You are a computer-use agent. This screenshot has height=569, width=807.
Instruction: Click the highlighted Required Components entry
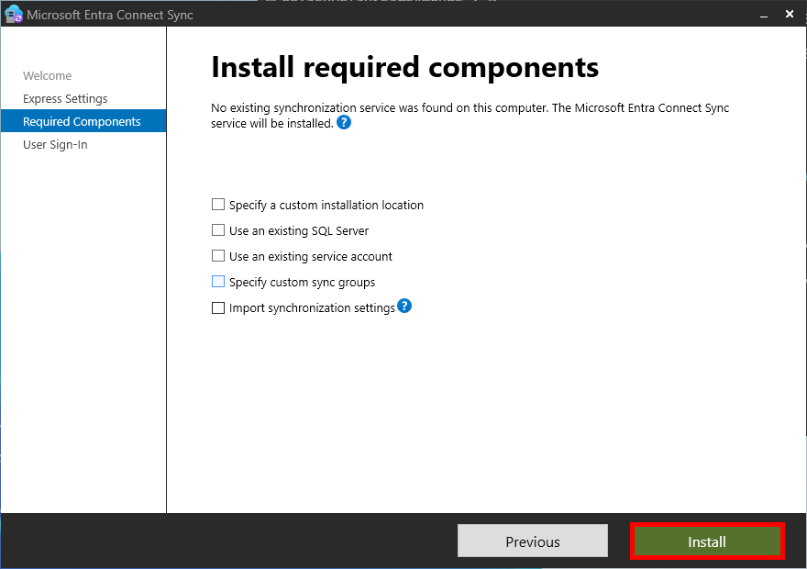(83, 120)
